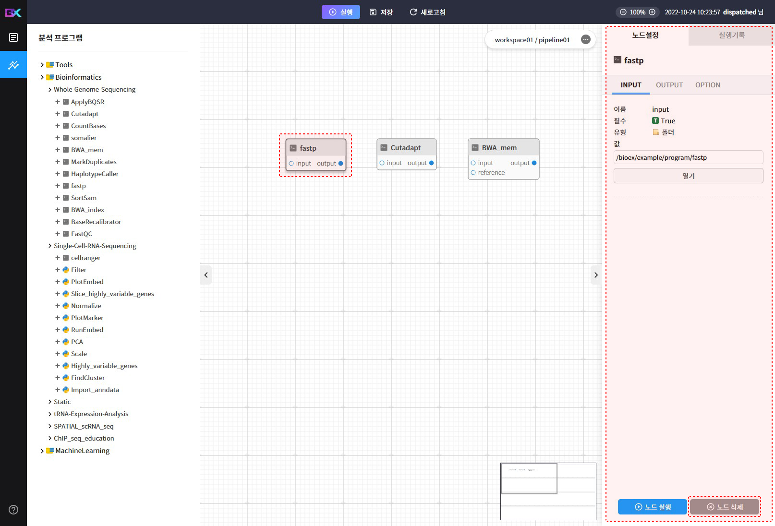Click the canvas minimap thumbnail
This screenshot has height=526, width=775.
pyautogui.click(x=548, y=491)
